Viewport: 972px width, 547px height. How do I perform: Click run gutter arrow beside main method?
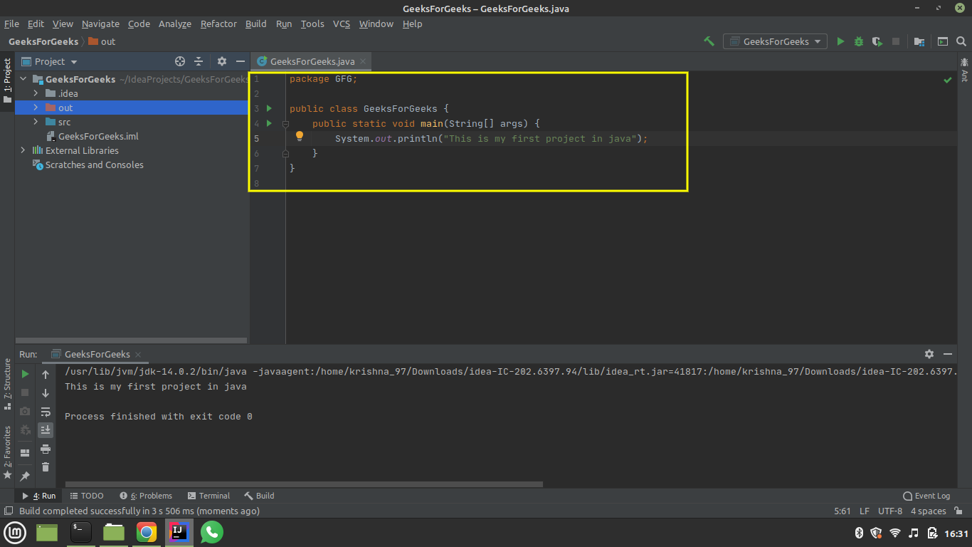[x=269, y=123]
